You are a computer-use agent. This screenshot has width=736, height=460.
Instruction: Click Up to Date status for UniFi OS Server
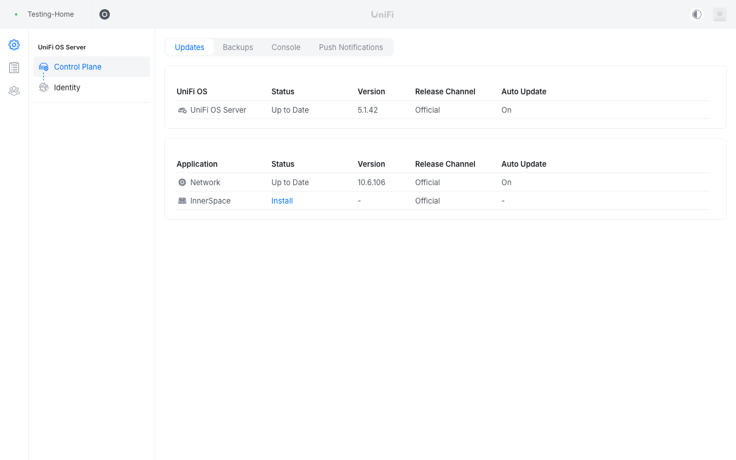[290, 110]
